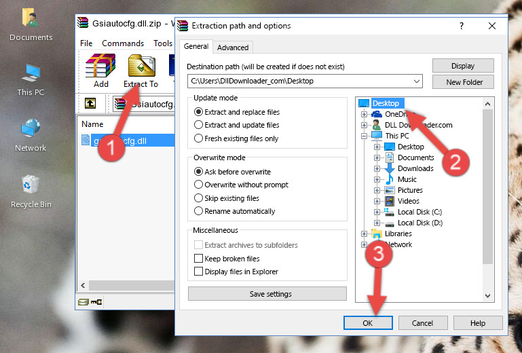Screen dimensions: 522x353
Task: Open the Destination path dropdown arrow
Action: pos(416,81)
